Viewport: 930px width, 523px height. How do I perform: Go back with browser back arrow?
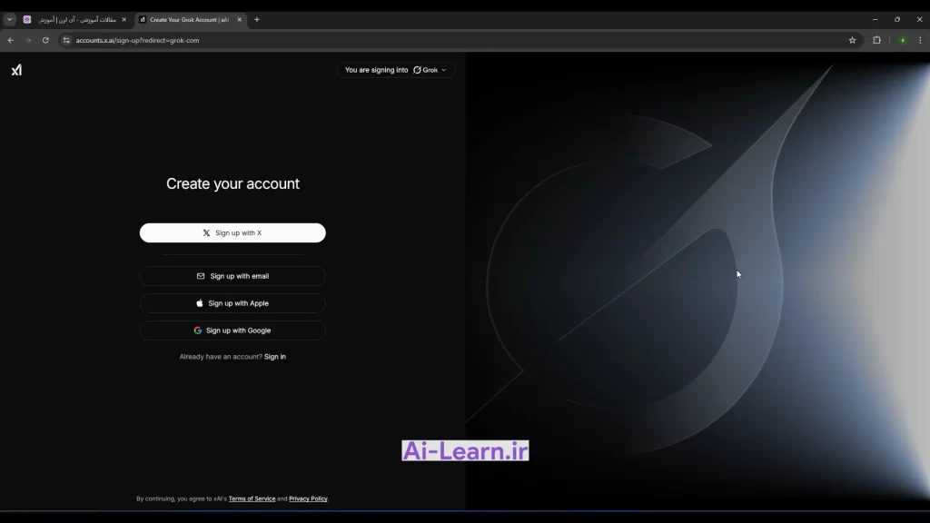[x=11, y=40]
